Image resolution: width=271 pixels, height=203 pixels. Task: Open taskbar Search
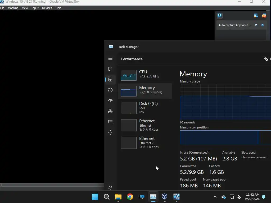106,197
